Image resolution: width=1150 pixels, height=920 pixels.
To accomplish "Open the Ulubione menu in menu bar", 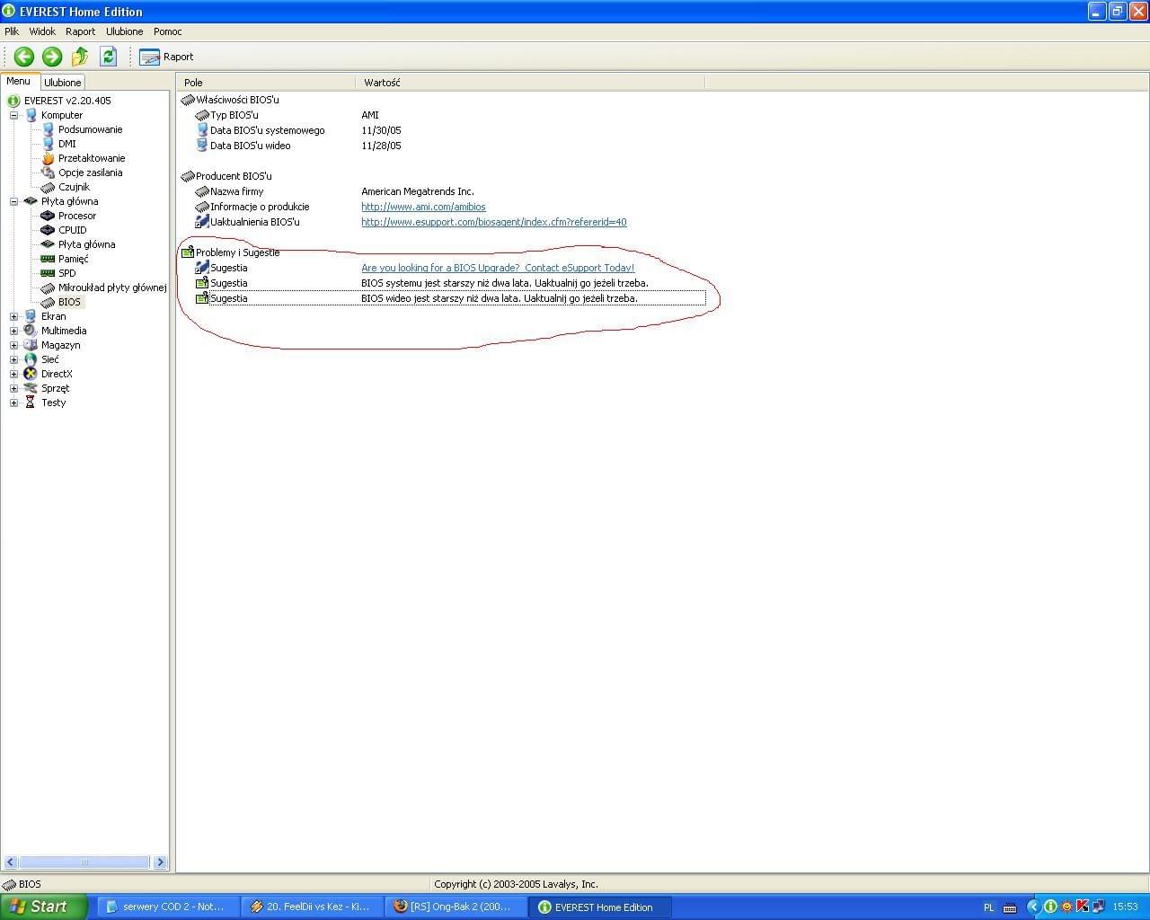I will pyautogui.click(x=124, y=31).
